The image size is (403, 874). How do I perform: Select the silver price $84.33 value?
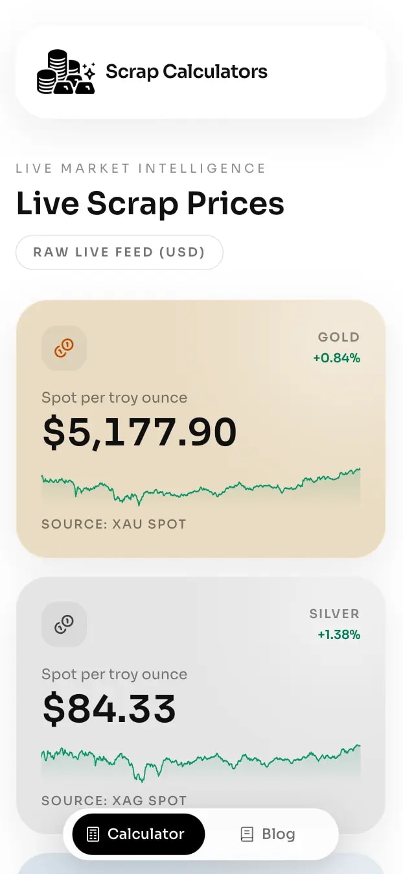(109, 708)
